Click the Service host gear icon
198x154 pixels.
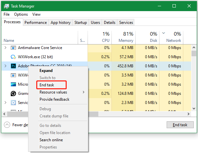[x=13, y=103]
